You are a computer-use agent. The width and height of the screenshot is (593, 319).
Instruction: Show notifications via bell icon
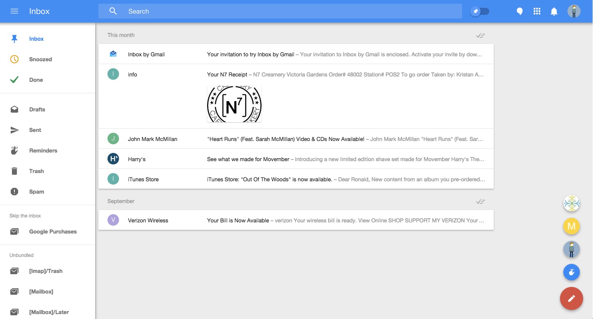click(554, 12)
